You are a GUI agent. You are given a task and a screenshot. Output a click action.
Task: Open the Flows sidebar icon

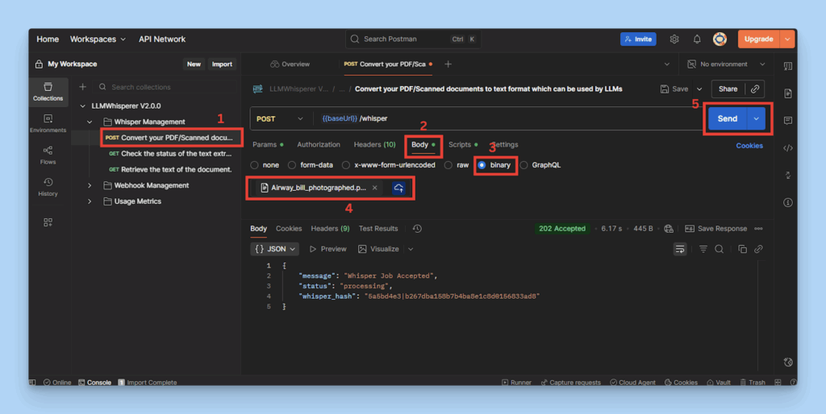point(48,154)
